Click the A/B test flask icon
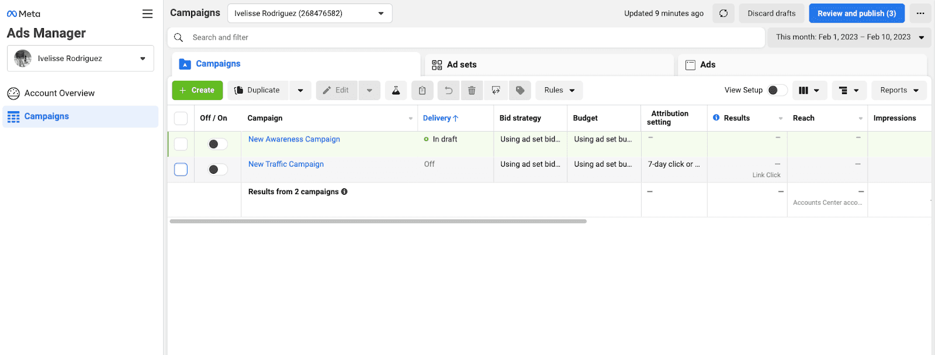The image size is (935, 355). pos(396,91)
